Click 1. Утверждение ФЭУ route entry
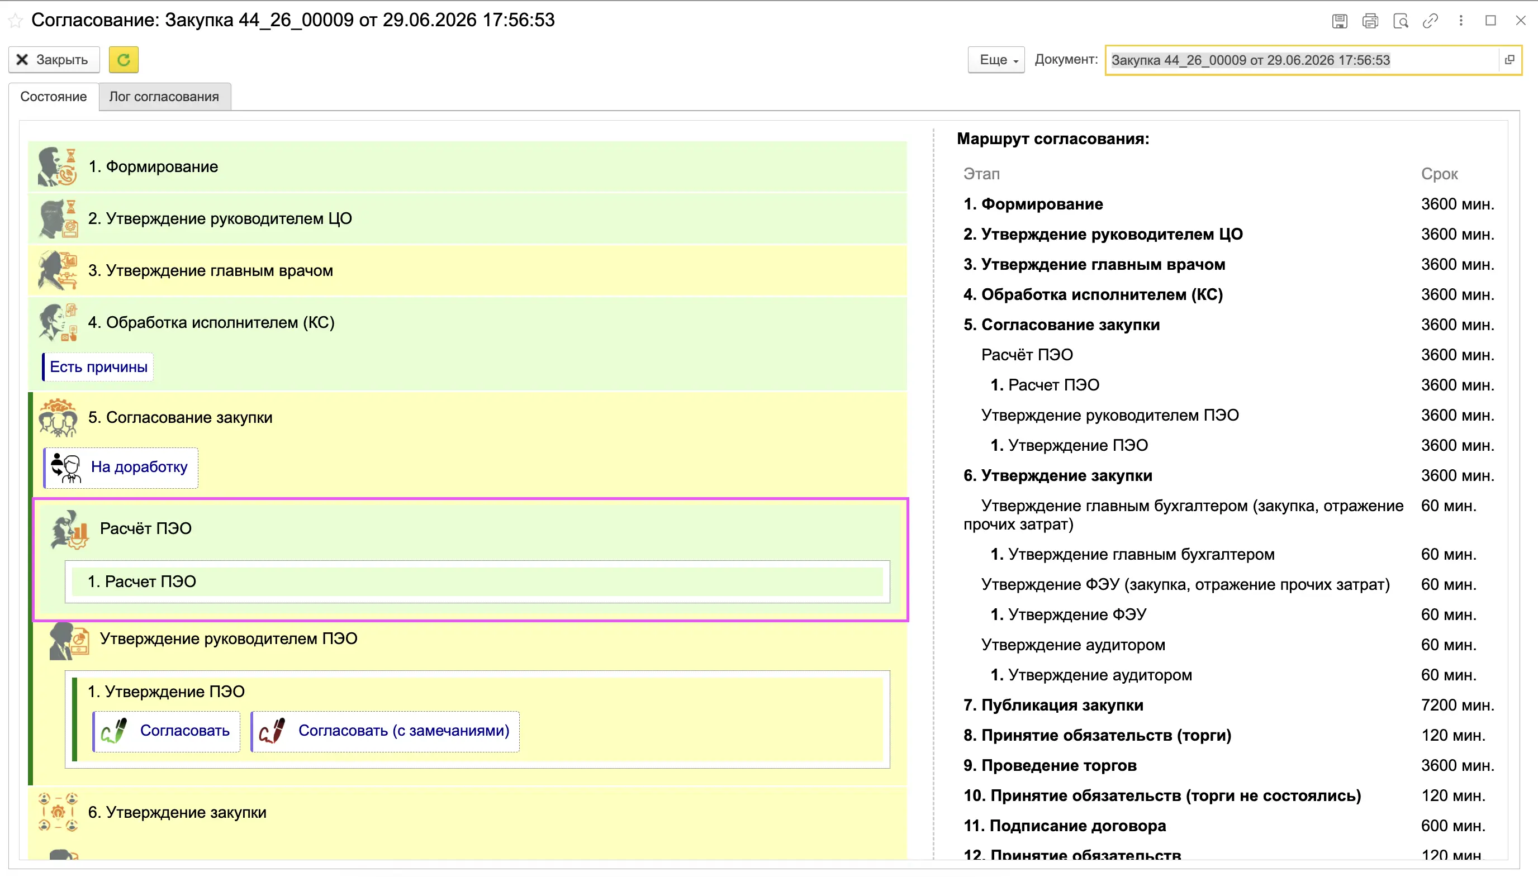This screenshot has width=1538, height=877. [x=1068, y=615]
